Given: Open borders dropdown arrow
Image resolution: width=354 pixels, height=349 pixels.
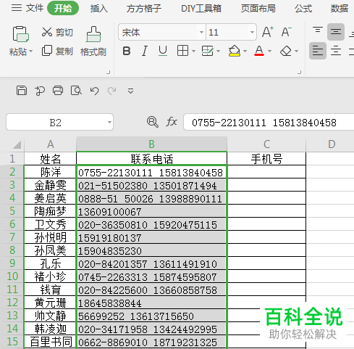Looking at the screenshot, I should 193,52.
